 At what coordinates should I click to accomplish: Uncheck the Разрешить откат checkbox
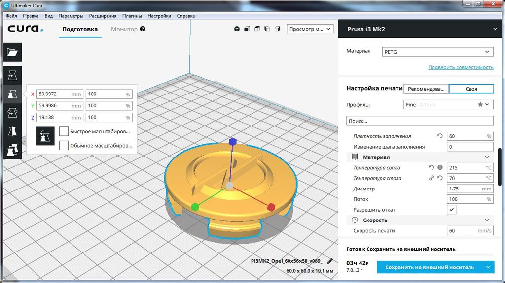[x=451, y=210]
